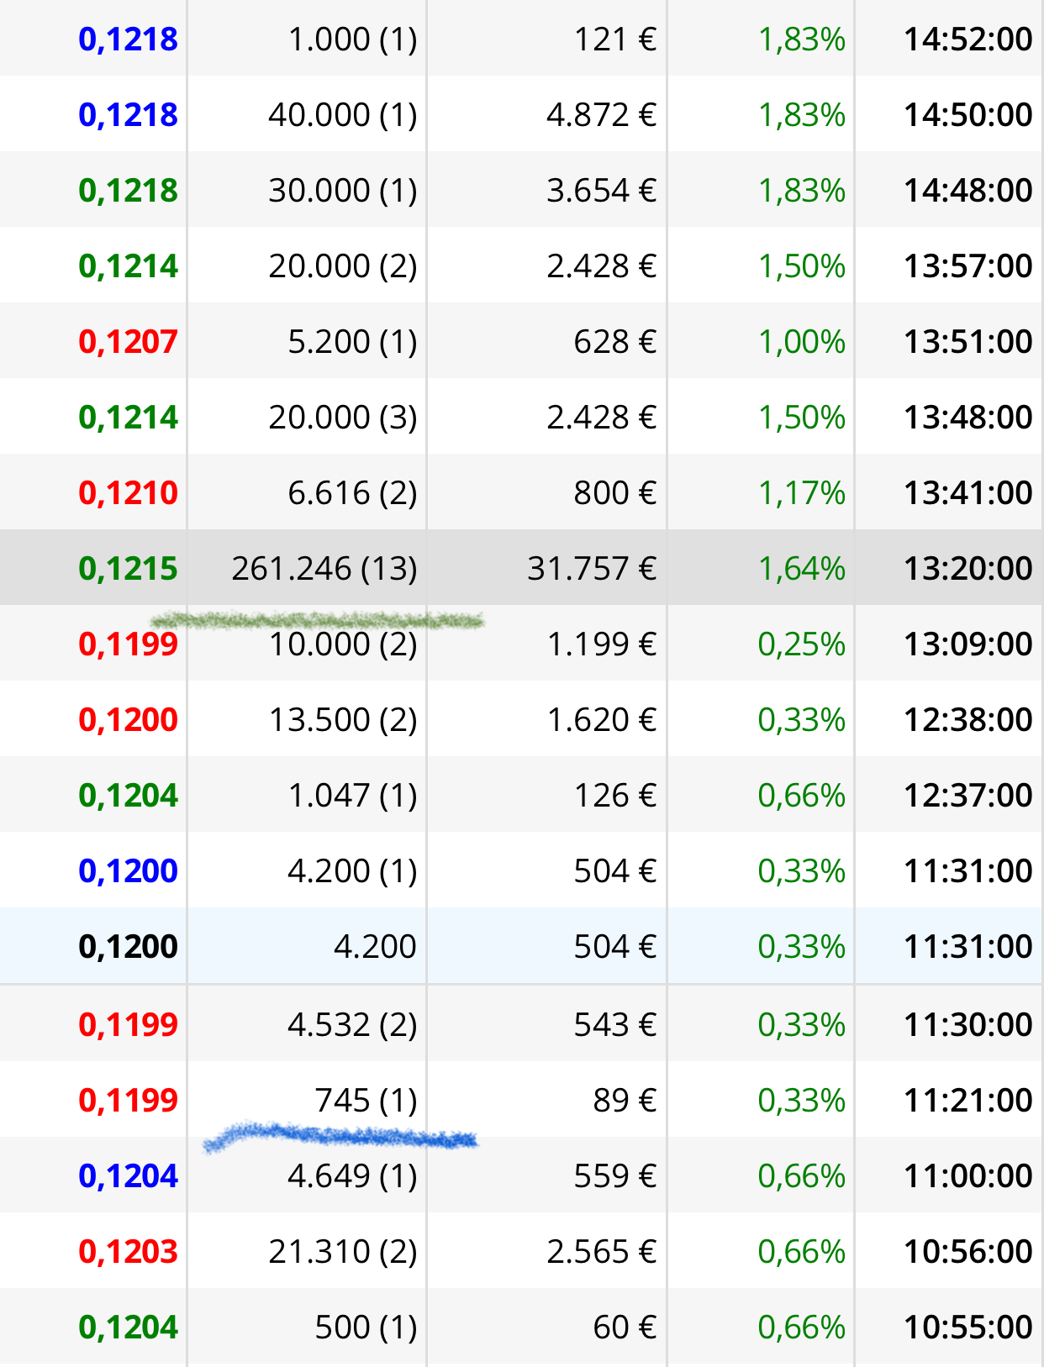Click the 2.565 € amount cell

click(601, 1251)
